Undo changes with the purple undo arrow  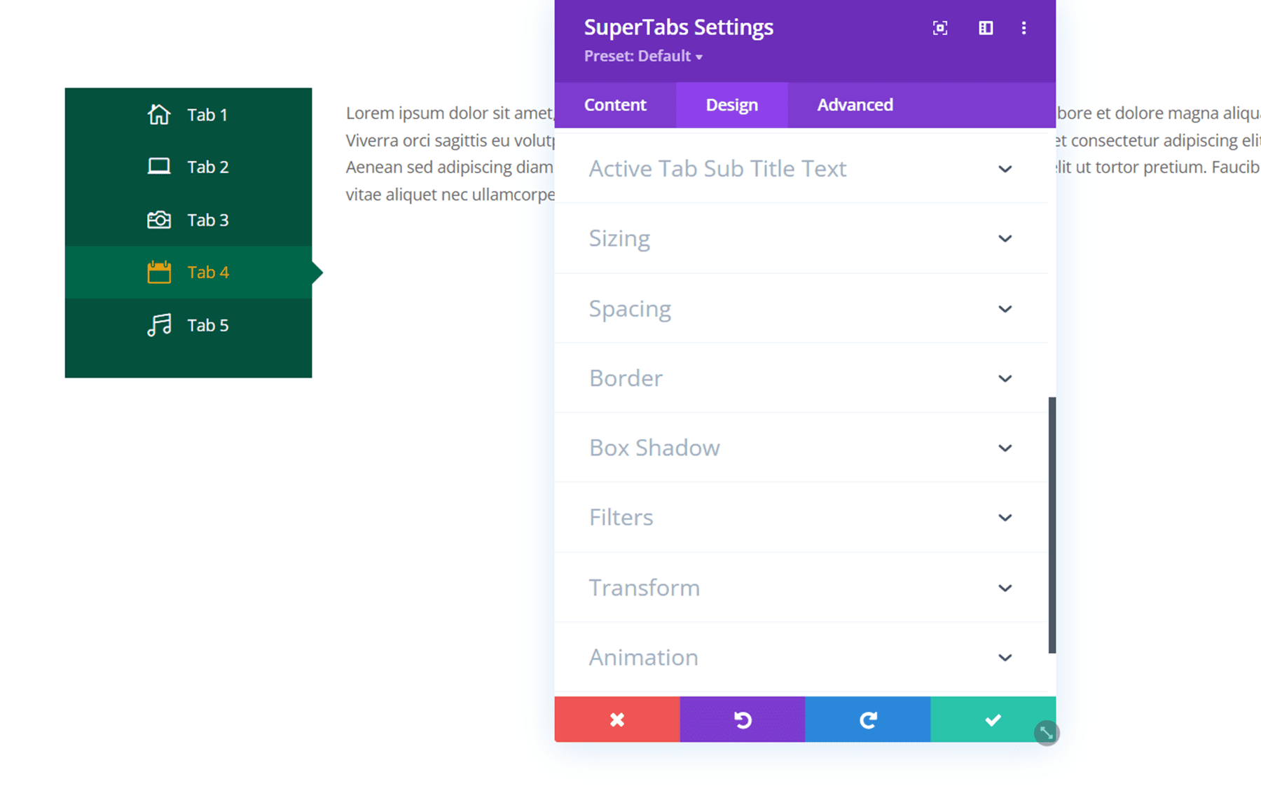[742, 720]
